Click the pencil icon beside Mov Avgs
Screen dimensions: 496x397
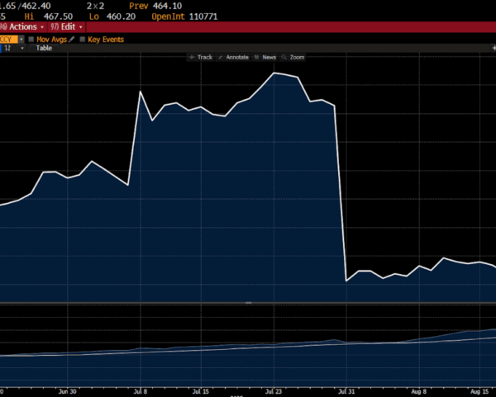pyautogui.click(x=72, y=39)
